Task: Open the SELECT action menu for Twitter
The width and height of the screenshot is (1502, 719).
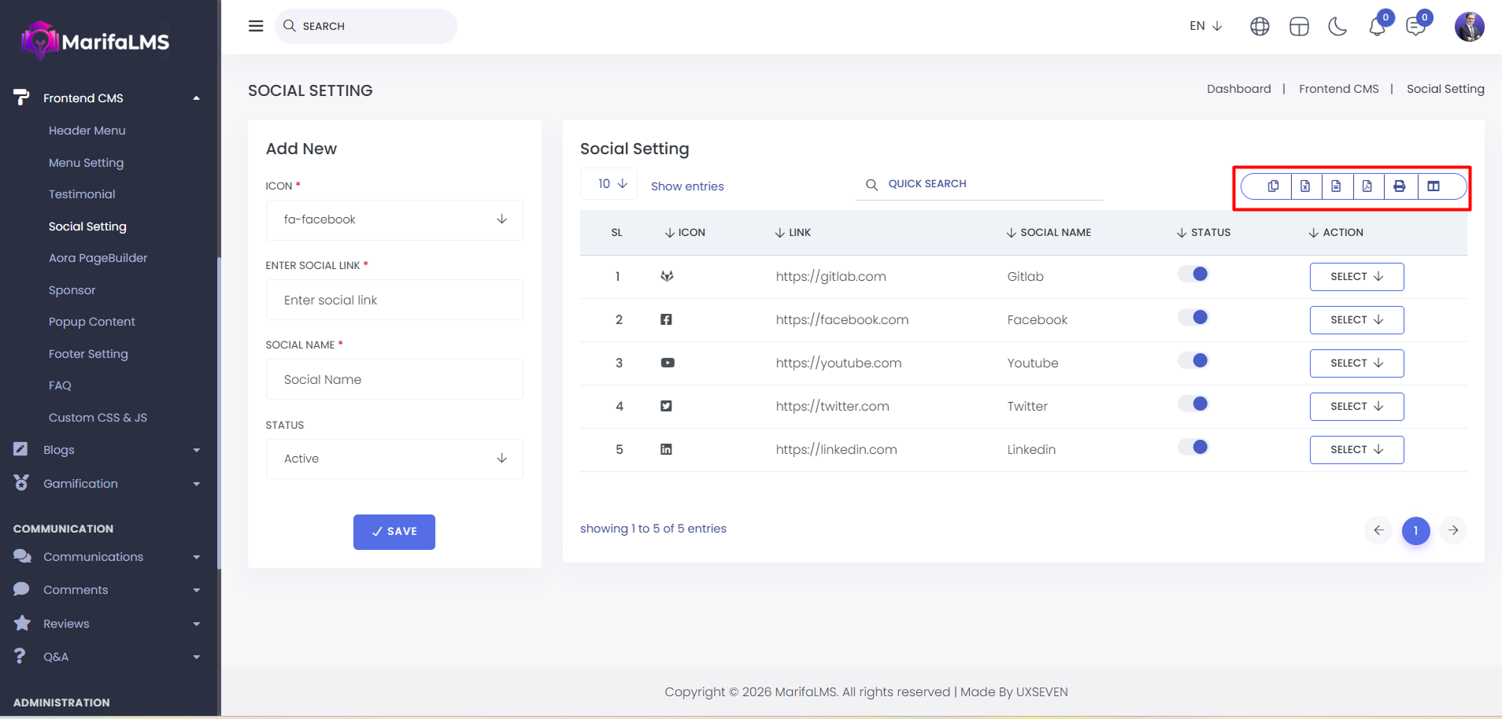Action: click(1356, 407)
